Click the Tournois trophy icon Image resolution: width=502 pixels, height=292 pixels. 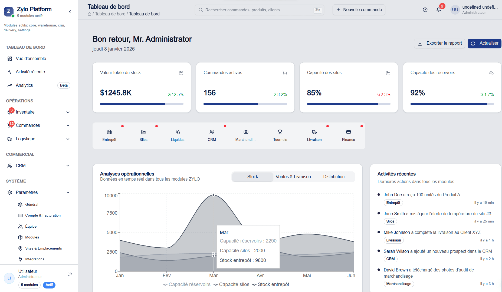[x=280, y=132]
